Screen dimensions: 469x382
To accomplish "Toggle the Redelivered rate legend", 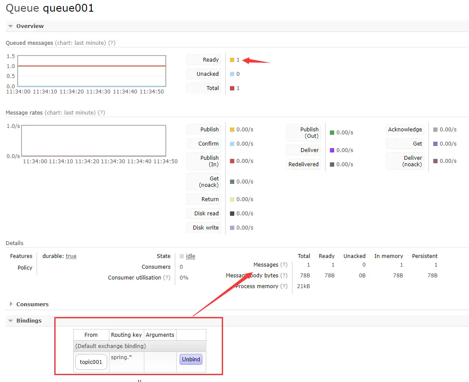I will (304, 164).
